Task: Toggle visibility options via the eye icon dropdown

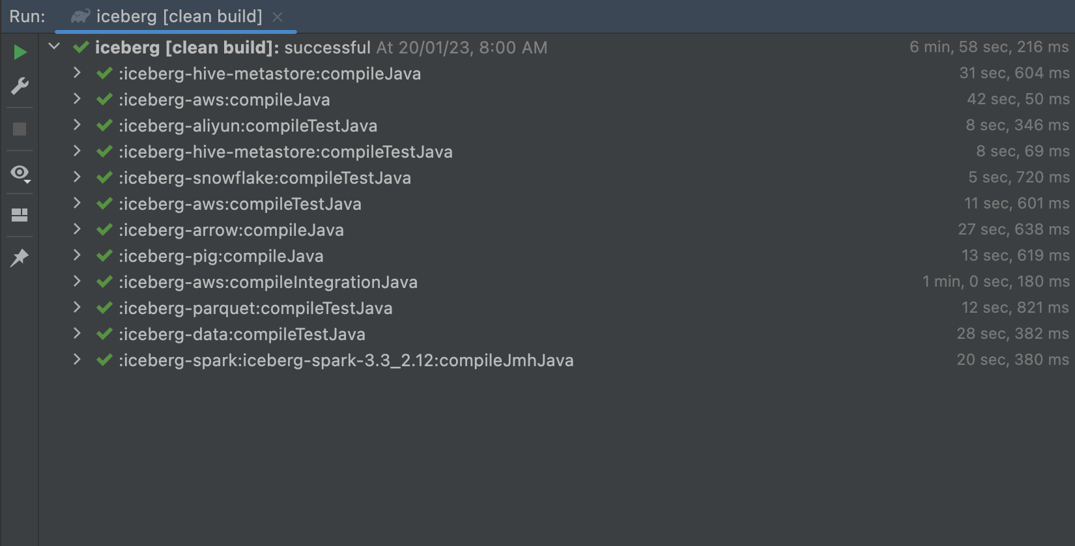Action: coord(20,173)
